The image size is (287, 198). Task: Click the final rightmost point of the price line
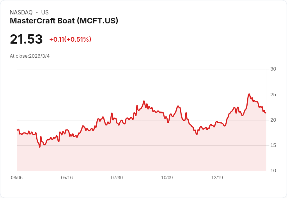pyautogui.click(x=266, y=113)
